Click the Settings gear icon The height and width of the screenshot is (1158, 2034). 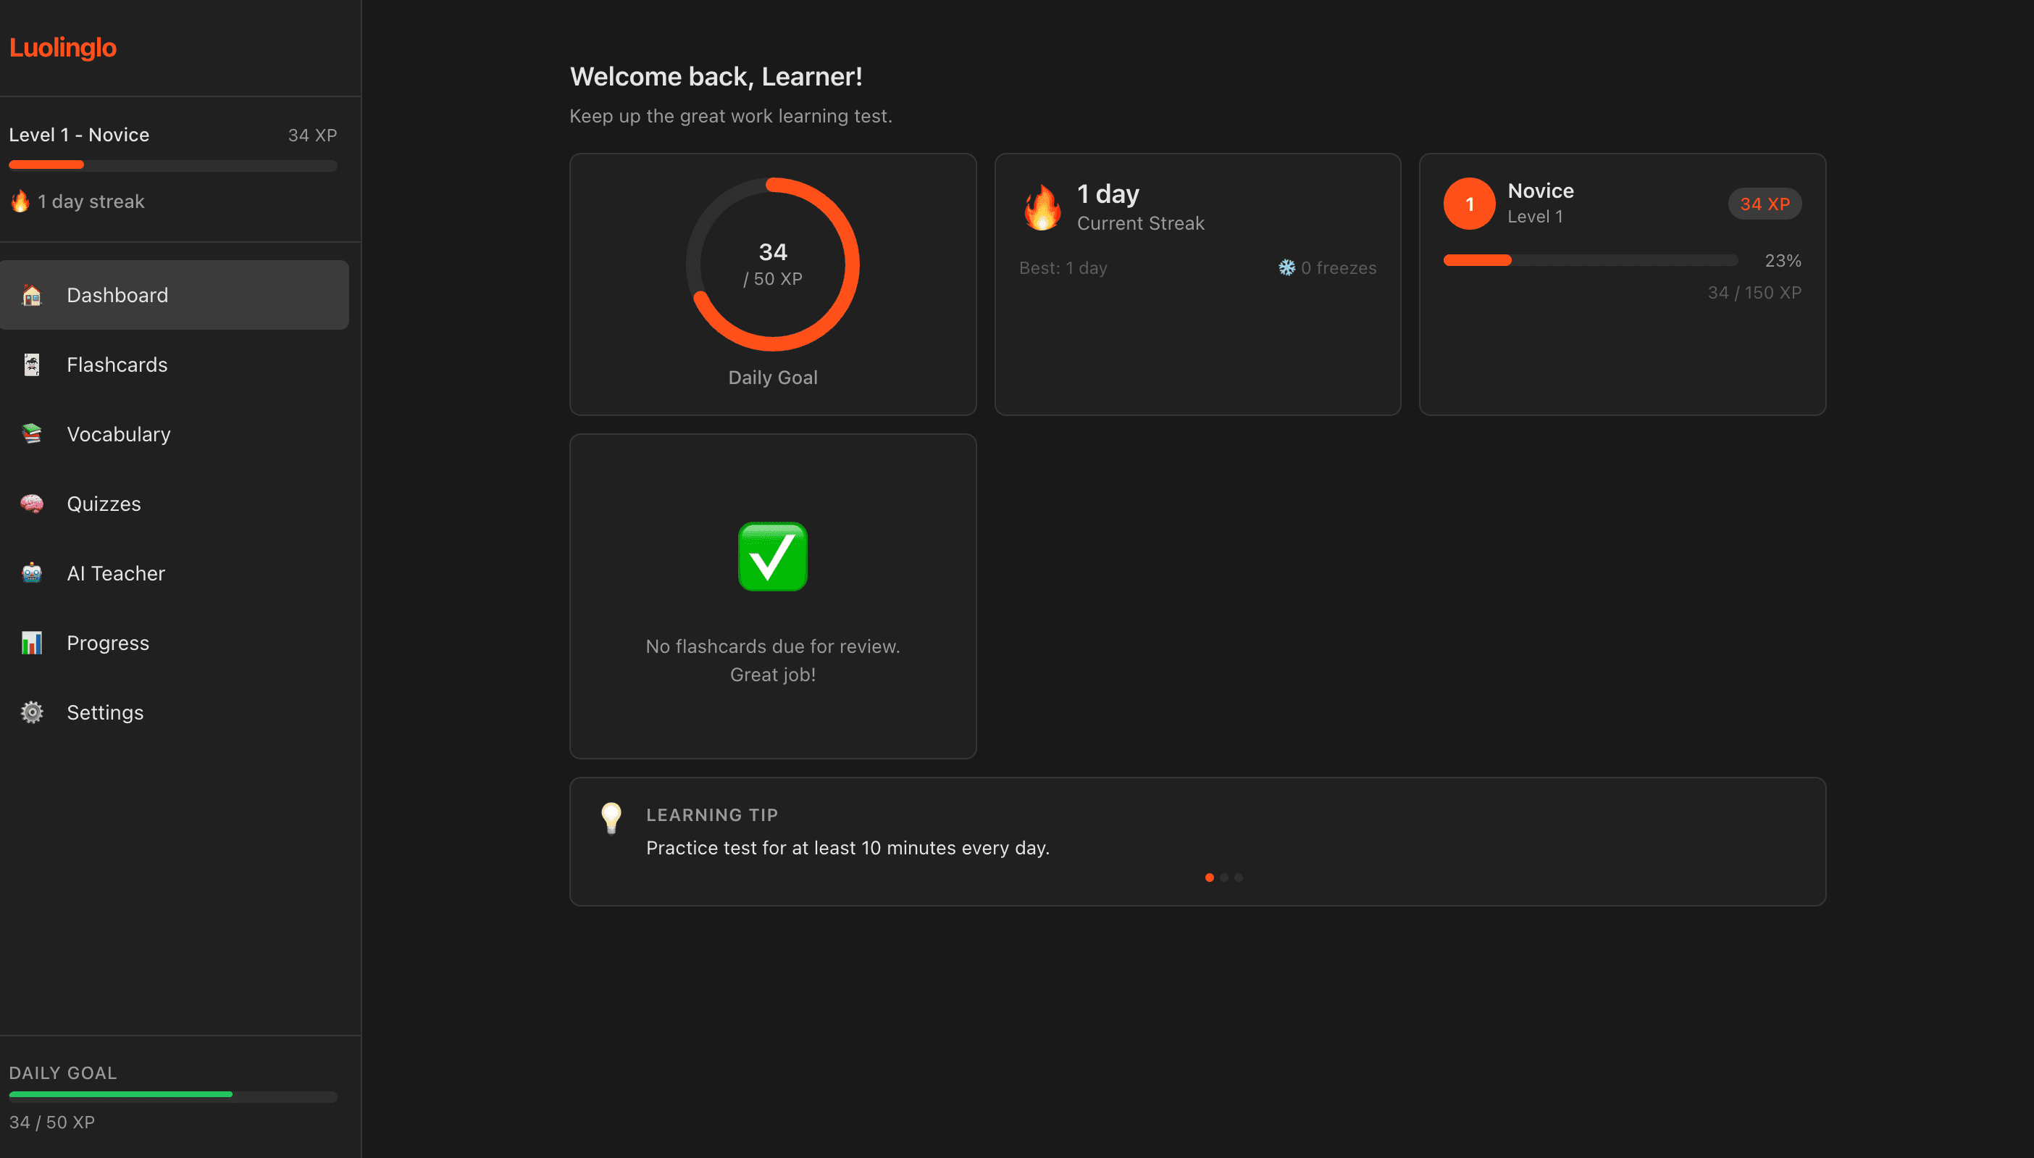tap(32, 712)
